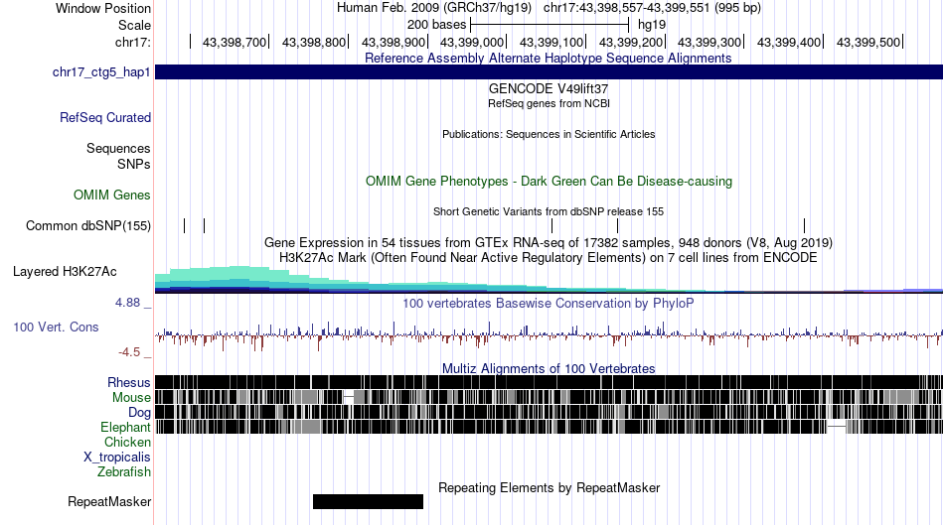Viewport: 944px width, 525px height.
Task: Click the Layered H3K27Ac track label
Action: tap(65, 272)
